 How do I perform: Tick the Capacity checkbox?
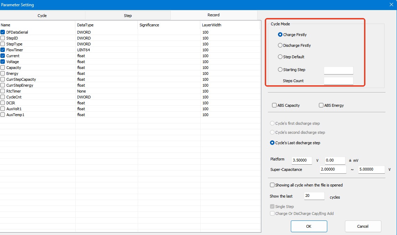coord(3,68)
